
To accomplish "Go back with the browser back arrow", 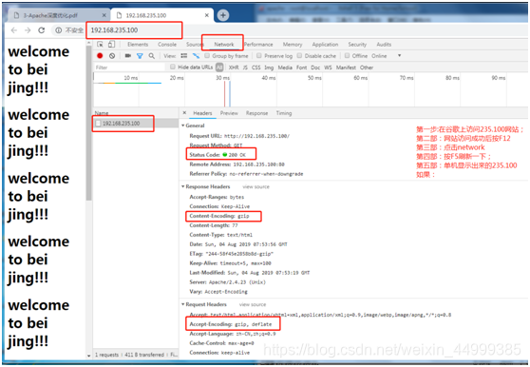I will click(x=14, y=30).
